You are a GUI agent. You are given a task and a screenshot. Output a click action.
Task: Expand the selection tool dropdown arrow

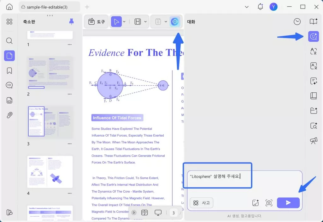(124, 22)
